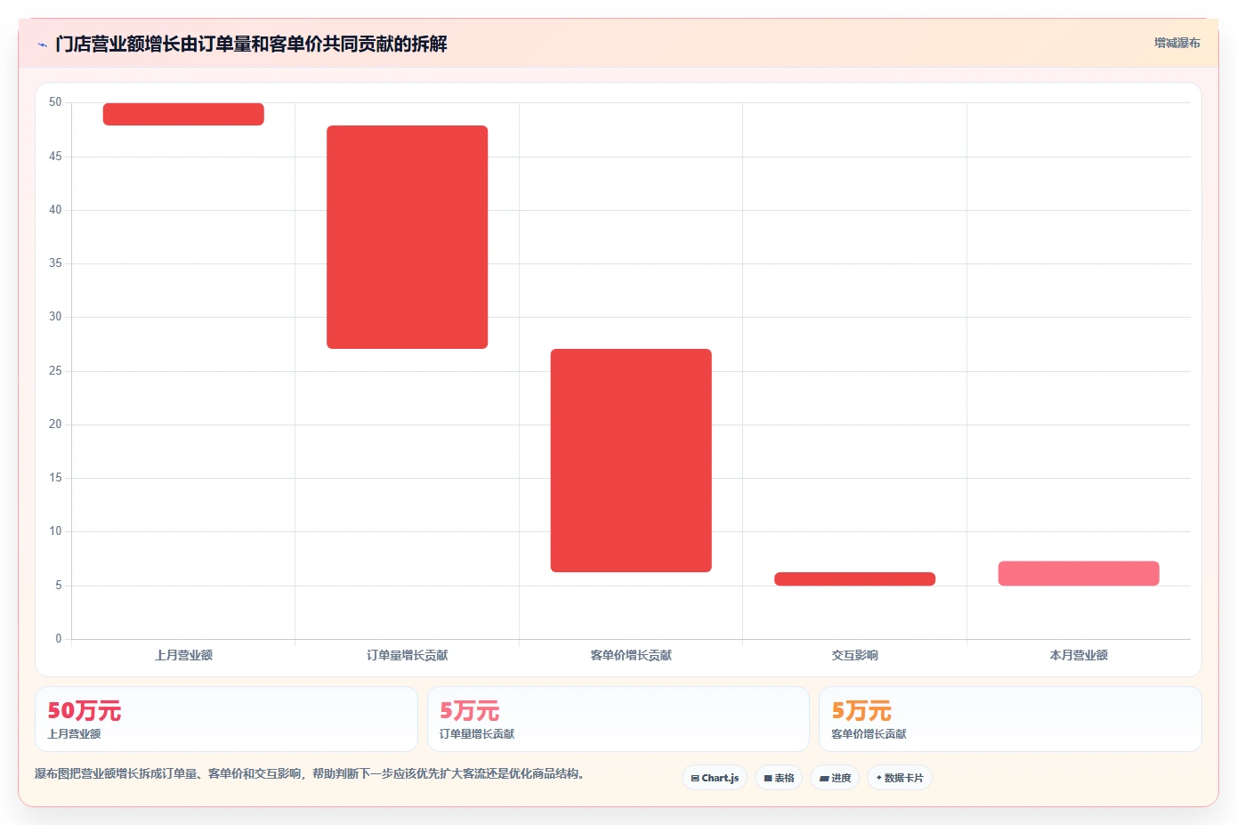Click the 增减瀑布 tag in the header

(x=1176, y=43)
